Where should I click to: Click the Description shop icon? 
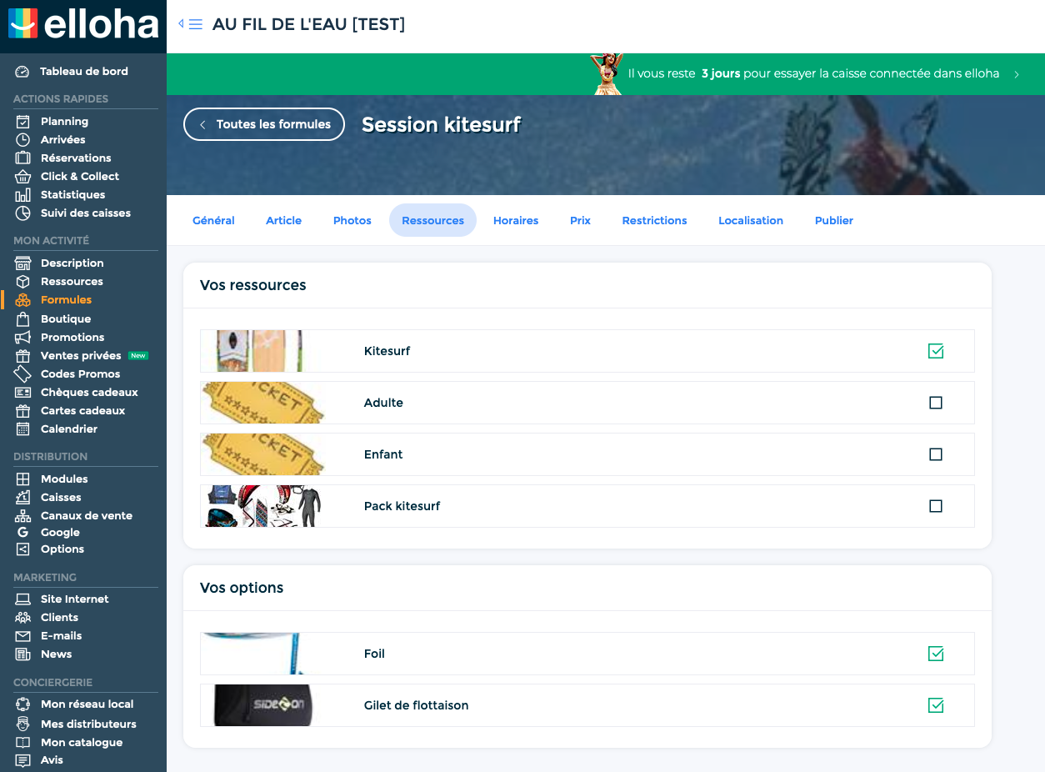[x=23, y=263]
